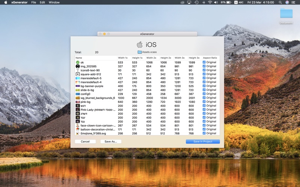
Task: Open the Apple menu
Action: click(x=6, y=2)
